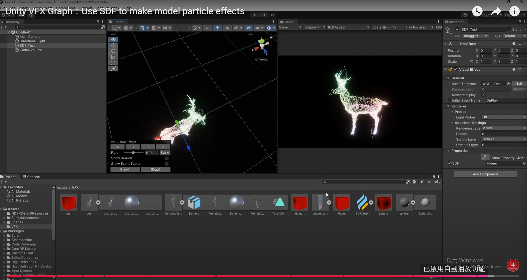527x280 pixels.
Task: Select the Human SDF asset
Action: pyautogui.click(x=299, y=203)
